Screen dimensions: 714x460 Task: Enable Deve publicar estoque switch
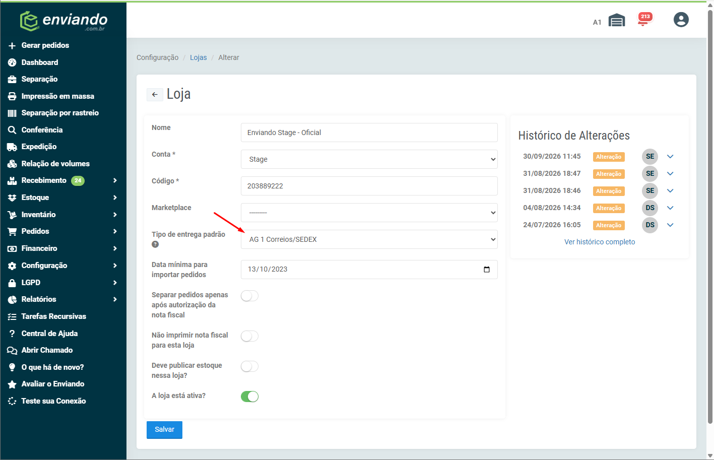click(x=249, y=366)
